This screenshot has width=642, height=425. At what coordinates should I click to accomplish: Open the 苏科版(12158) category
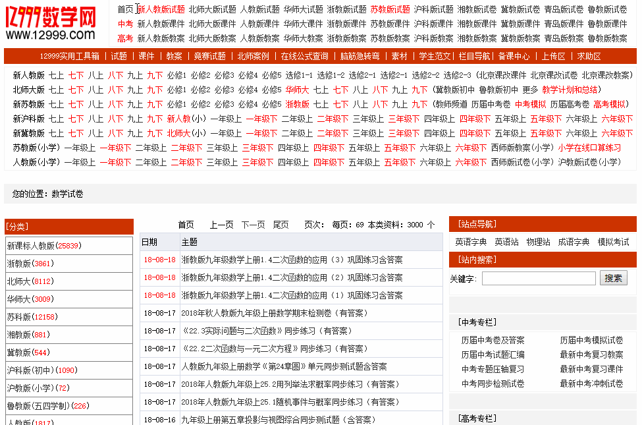32,317
